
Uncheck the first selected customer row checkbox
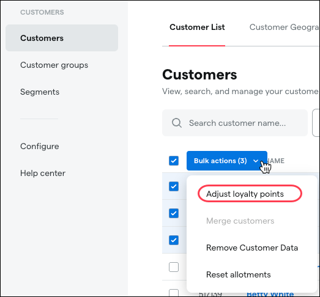click(x=174, y=186)
